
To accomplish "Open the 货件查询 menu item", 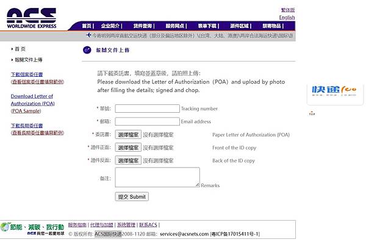I will [143, 26].
